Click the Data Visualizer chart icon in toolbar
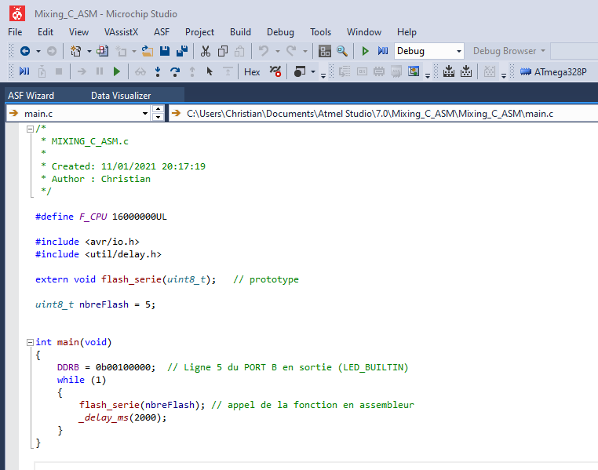Screen dimensions: 598x470 coord(414,71)
